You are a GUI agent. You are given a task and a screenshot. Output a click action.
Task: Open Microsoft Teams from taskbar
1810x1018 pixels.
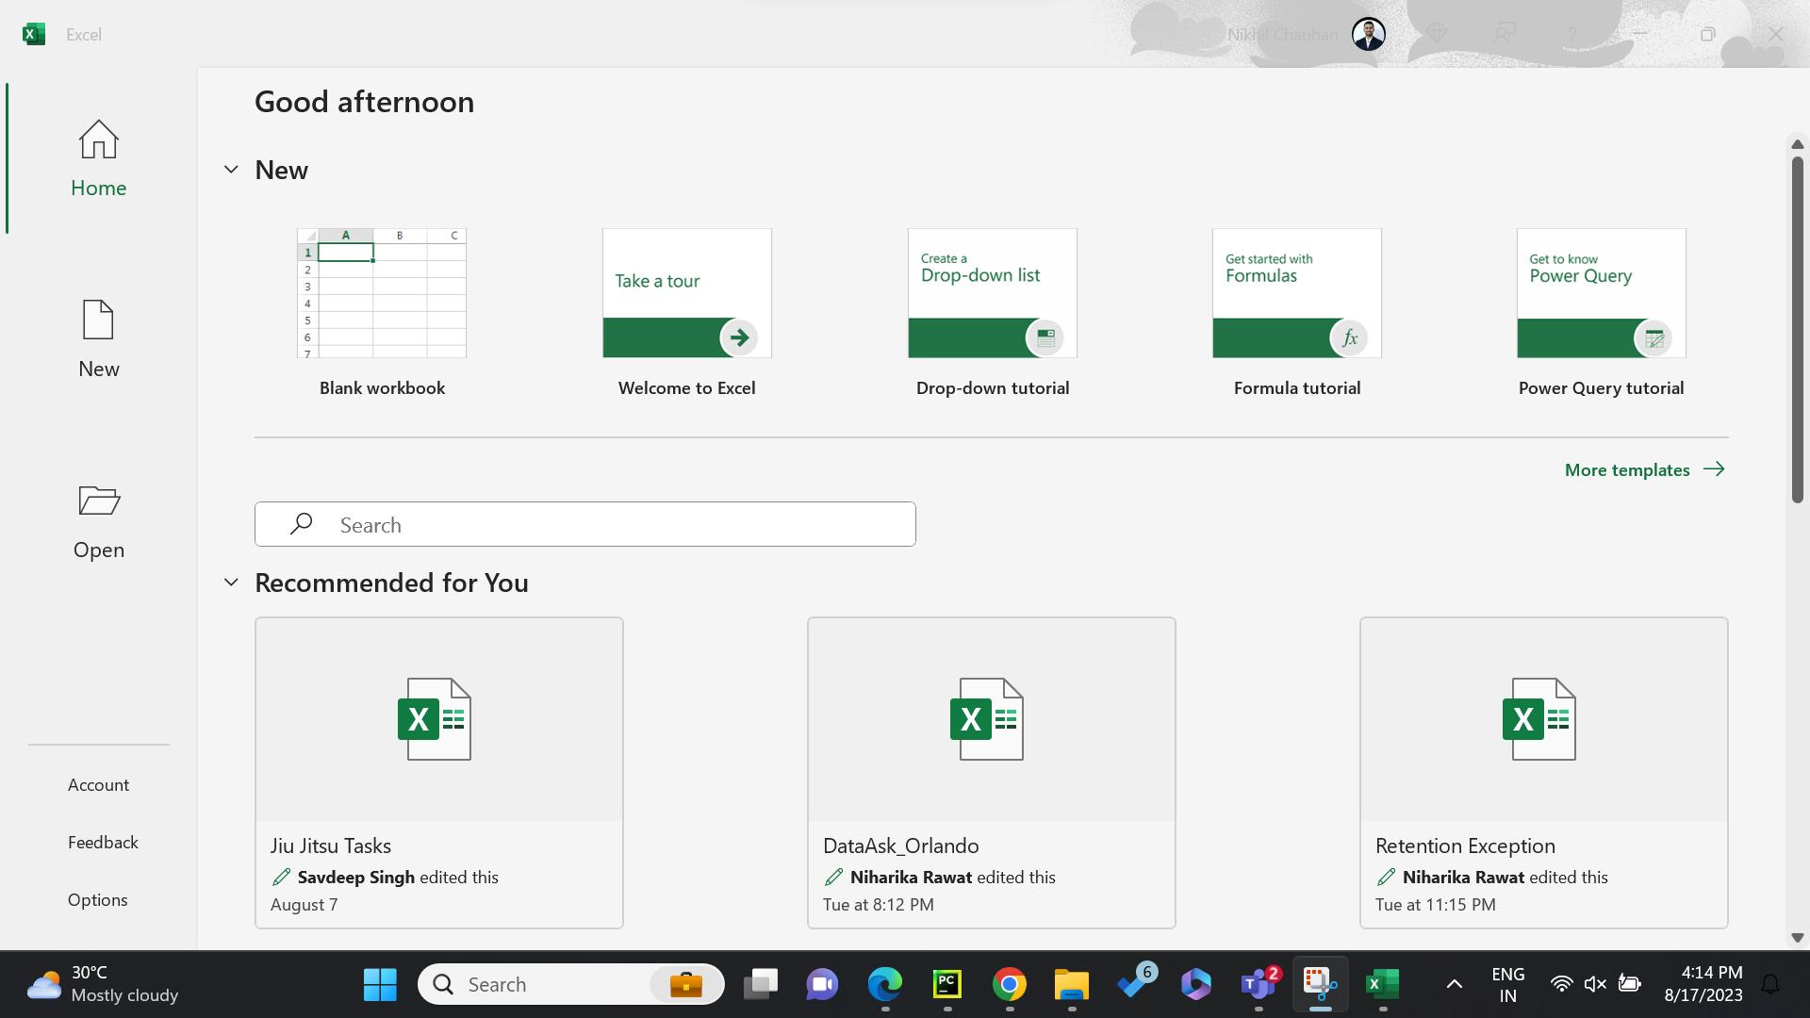(x=1259, y=984)
